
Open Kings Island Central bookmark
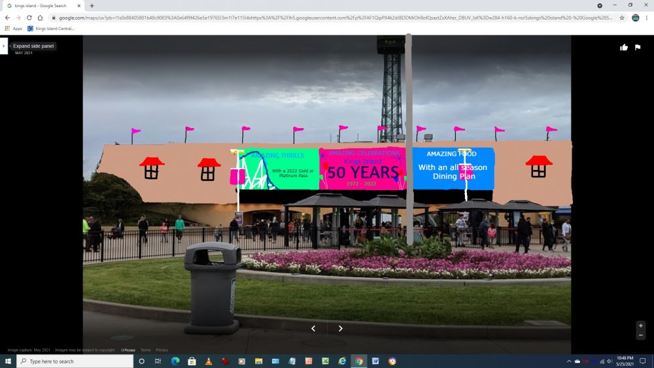click(51, 28)
